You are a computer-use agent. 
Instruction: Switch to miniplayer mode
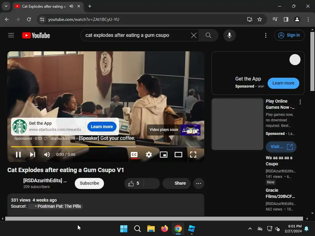pyautogui.click(x=164, y=155)
